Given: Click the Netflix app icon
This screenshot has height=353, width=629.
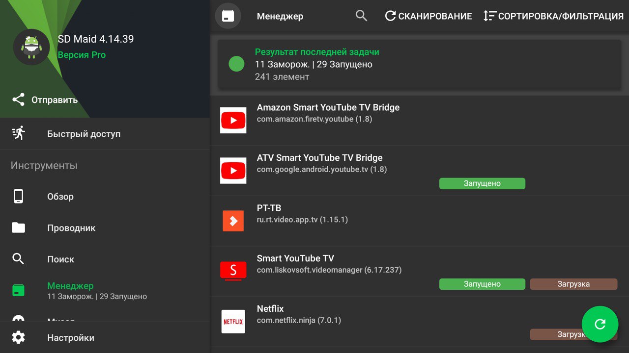Looking at the screenshot, I should click(x=233, y=322).
